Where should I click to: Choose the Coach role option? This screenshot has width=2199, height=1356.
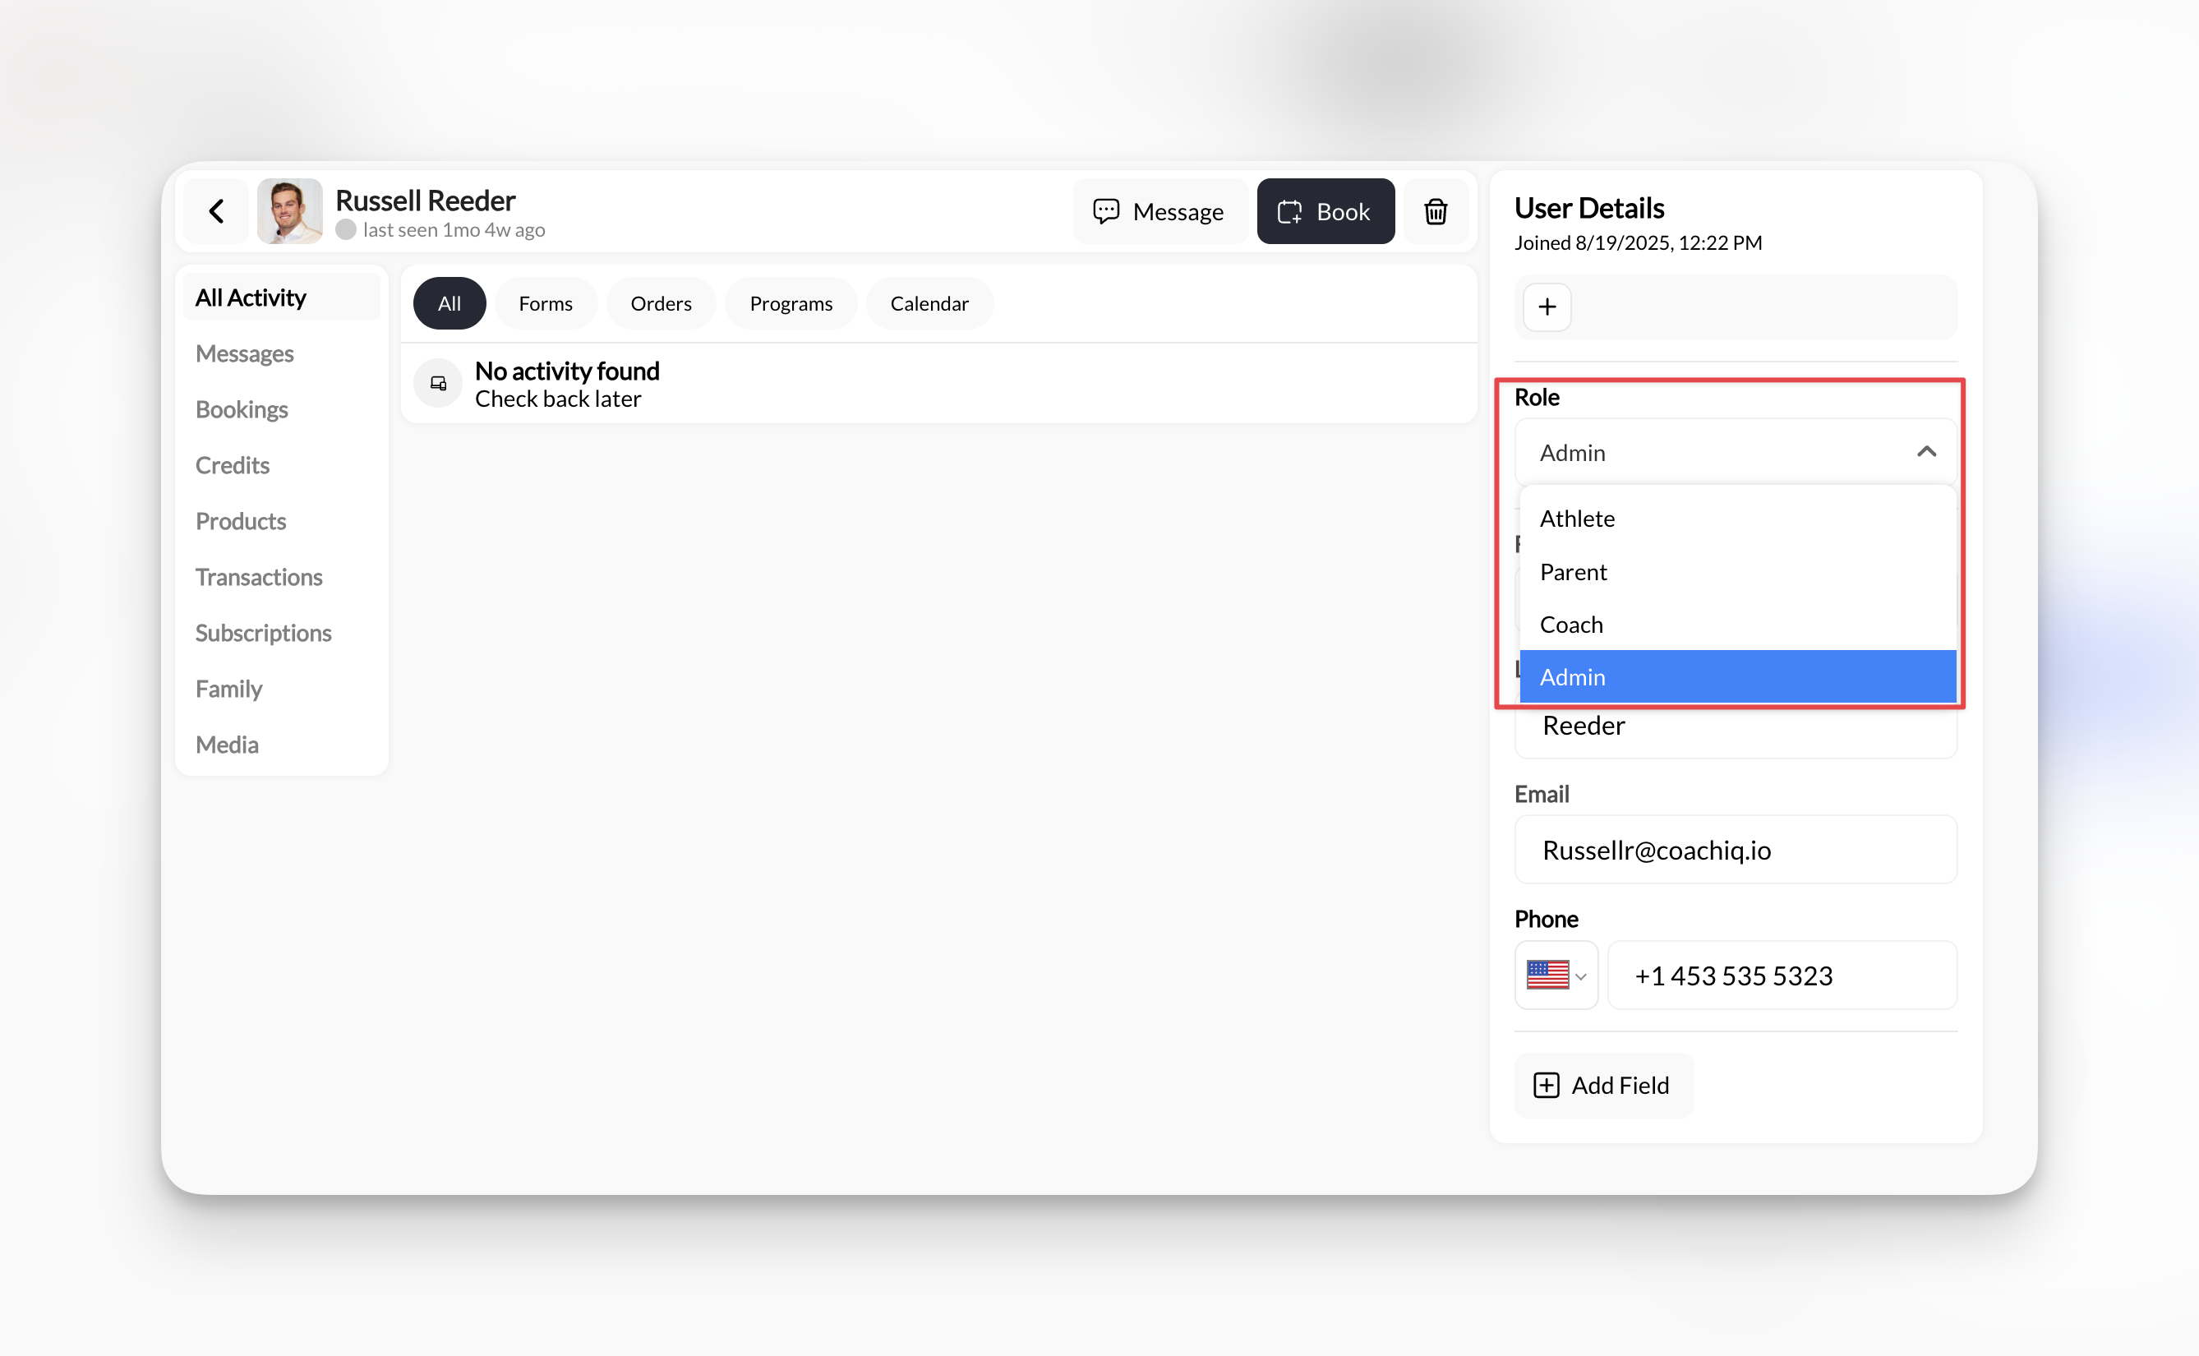[x=1570, y=625]
